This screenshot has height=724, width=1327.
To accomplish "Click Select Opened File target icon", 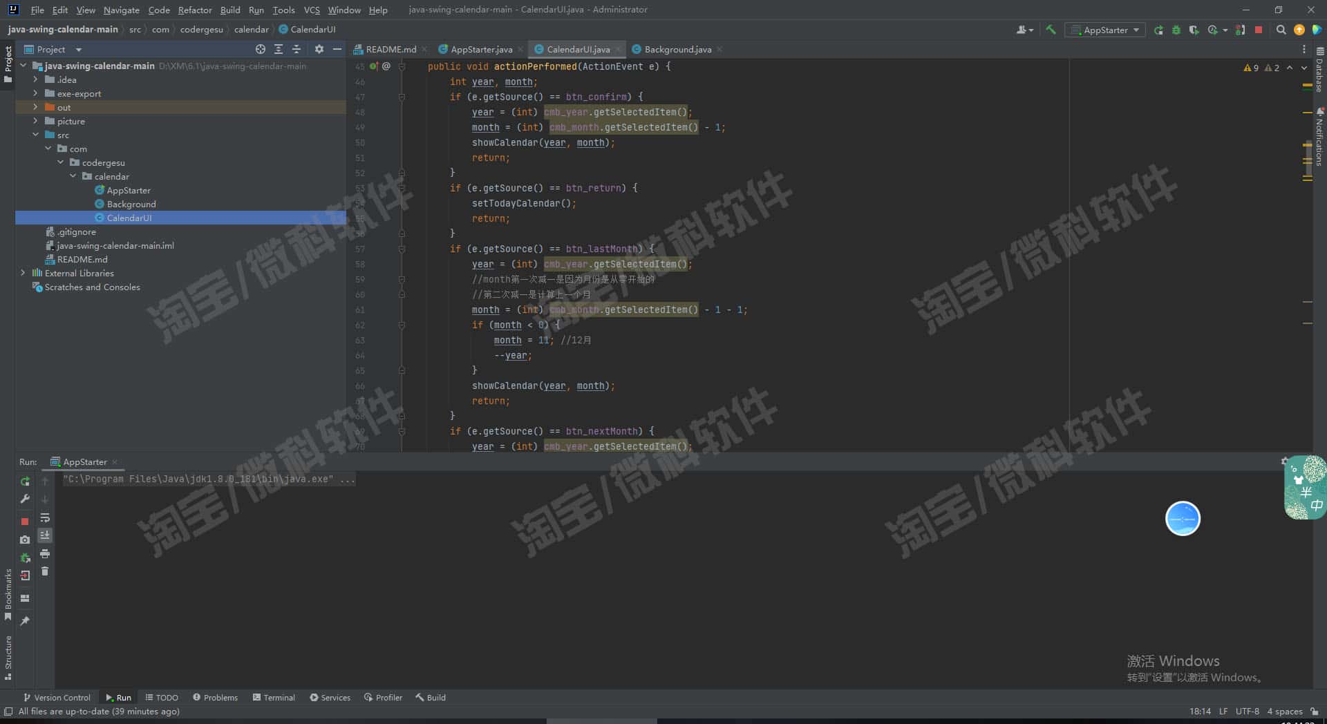I will [x=260, y=49].
